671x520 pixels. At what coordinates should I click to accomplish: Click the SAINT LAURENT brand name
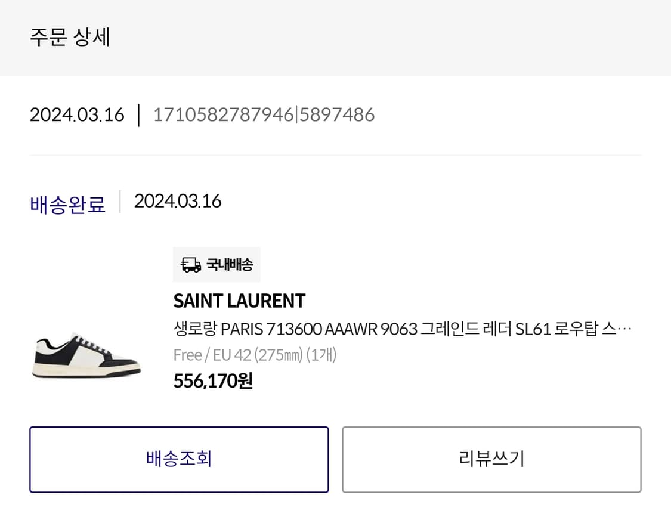click(x=239, y=301)
